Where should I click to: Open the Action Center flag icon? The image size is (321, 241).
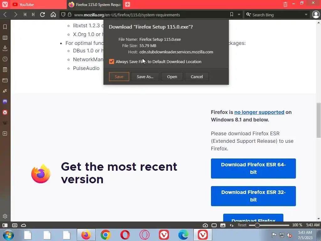tap(274, 235)
